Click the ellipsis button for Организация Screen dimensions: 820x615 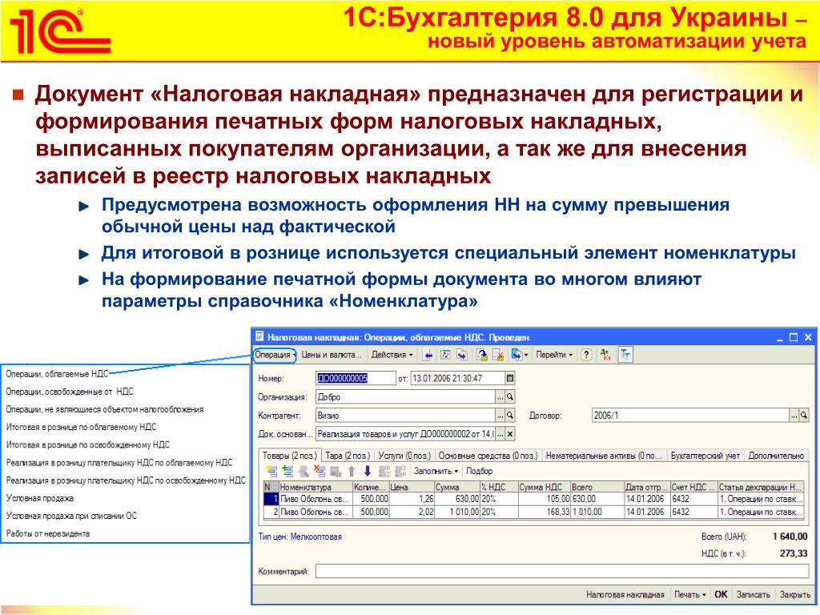click(x=500, y=397)
